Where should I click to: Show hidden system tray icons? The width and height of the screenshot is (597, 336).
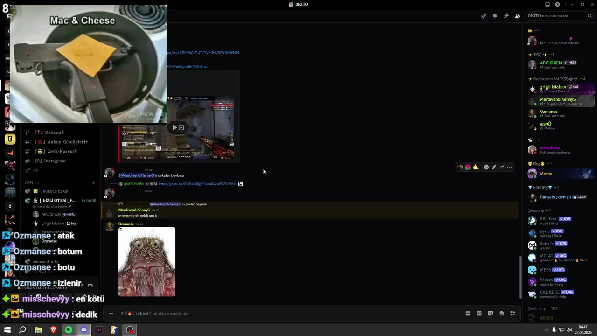pyautogui.click(x=546, y=330)
